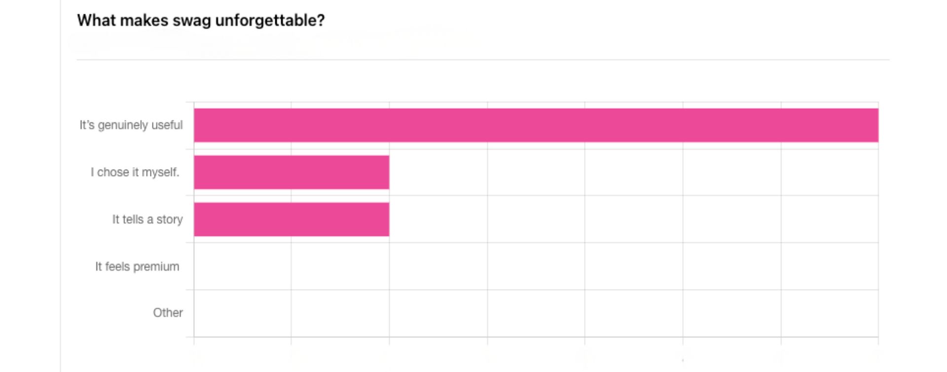Image resolution: width=947 pixels, height=372 pixels.
Task: Select the pink "I chose it myself." bar
Action: point(291,172)
